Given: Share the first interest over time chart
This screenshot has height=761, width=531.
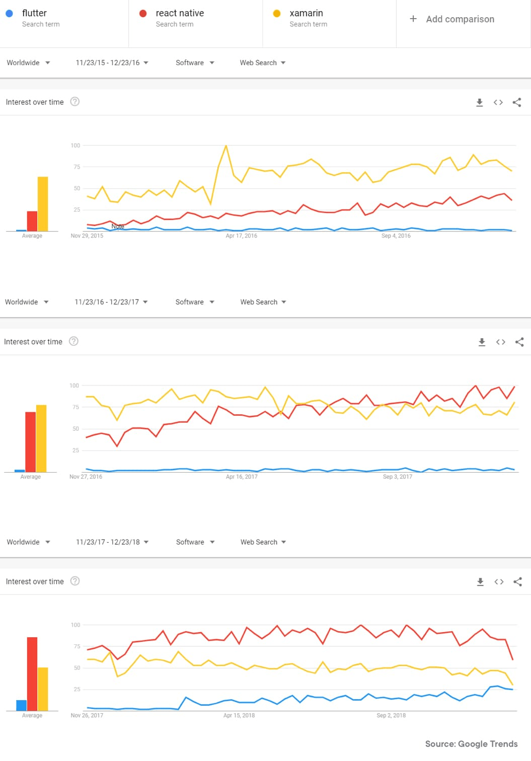Looking at the screenshot, I should coord(517,102).
